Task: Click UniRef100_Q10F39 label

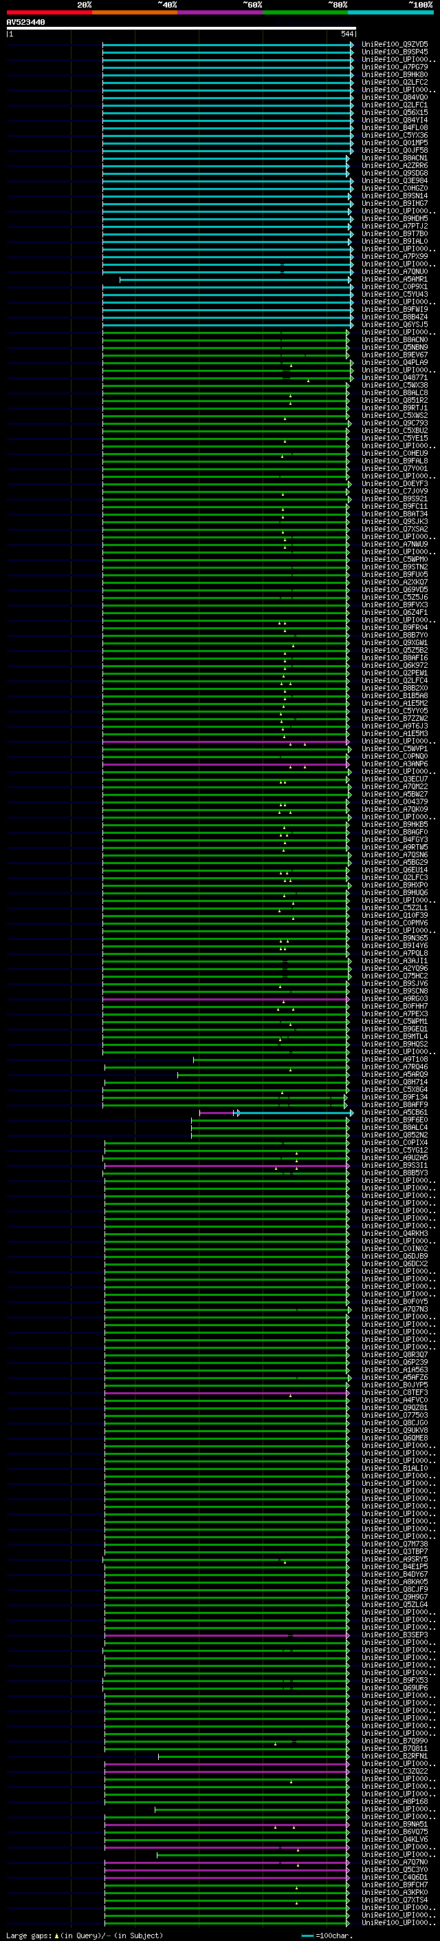Action: [x=395, y=915]
